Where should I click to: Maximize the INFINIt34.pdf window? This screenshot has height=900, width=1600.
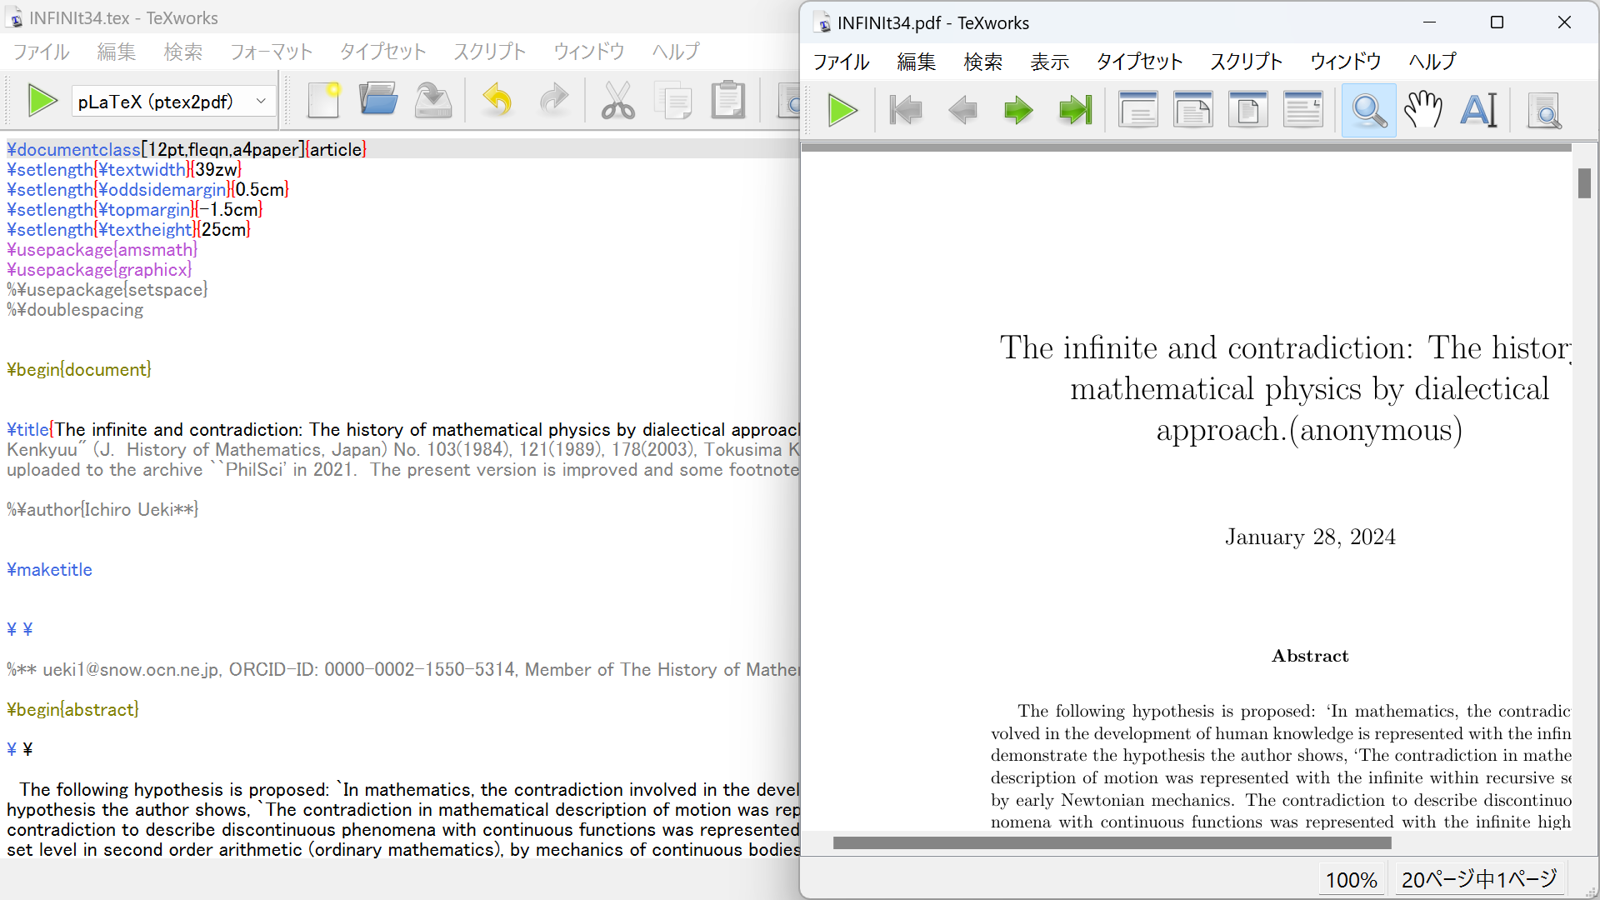click(1497, 22)
